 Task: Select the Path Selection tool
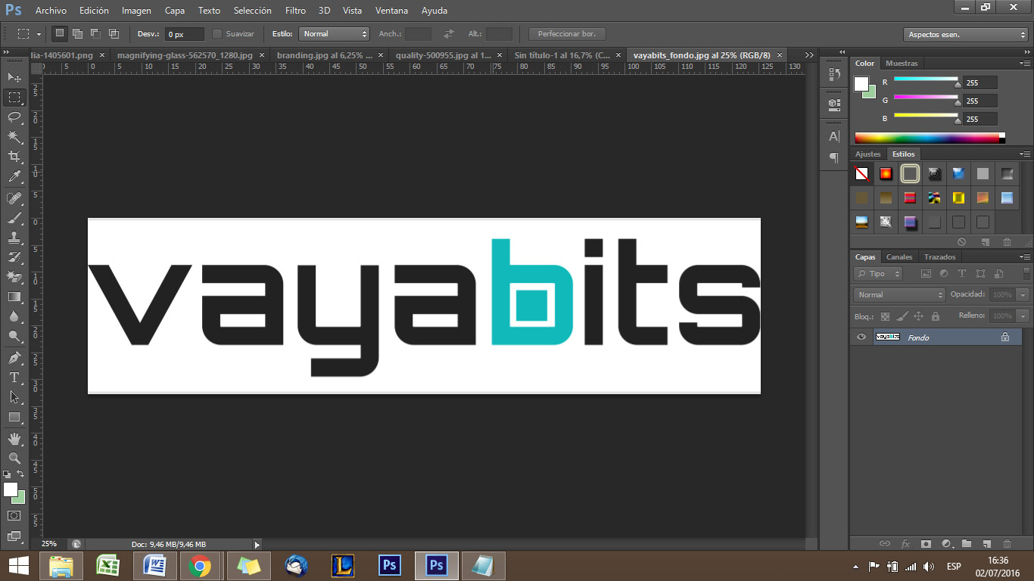(14, 396)
